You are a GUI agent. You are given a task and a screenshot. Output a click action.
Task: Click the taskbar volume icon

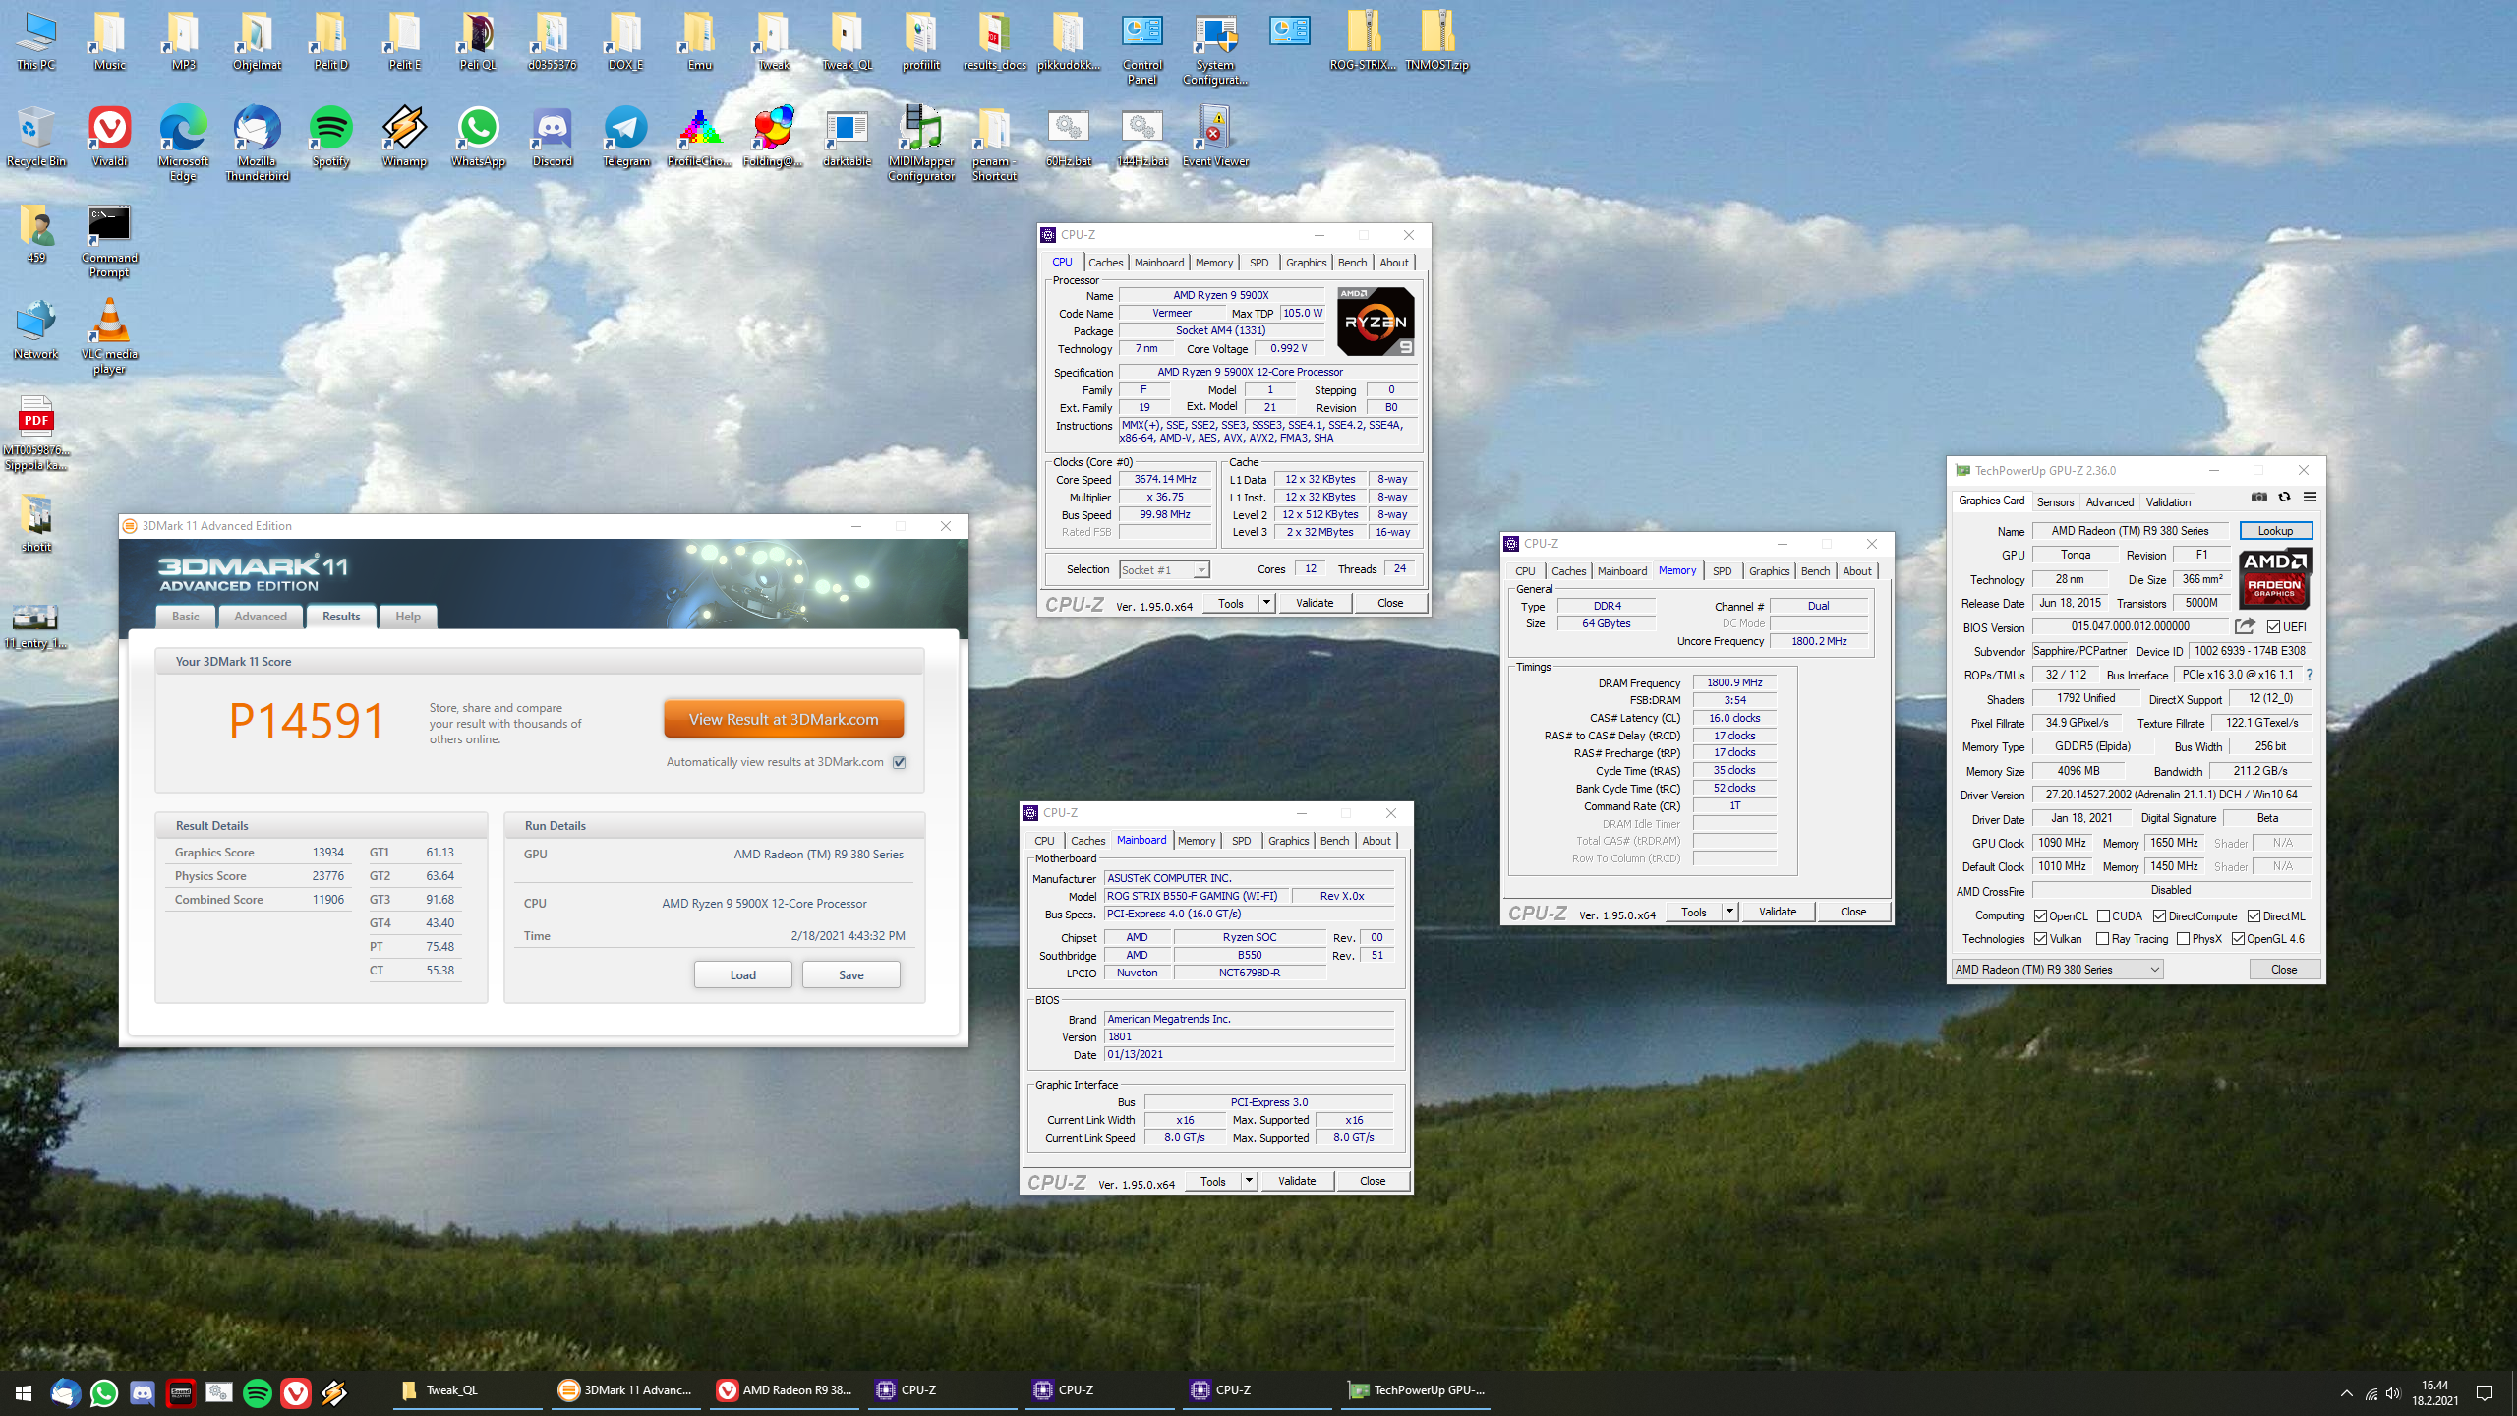tap(2393, 1392)
